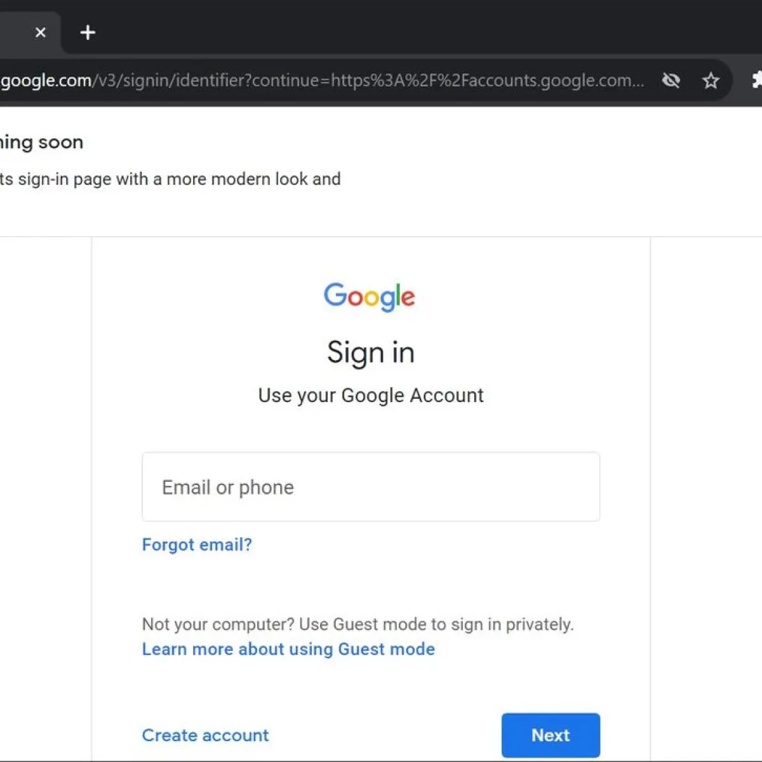762x762 pixels.
Task: Click the banner heading ending in soon
Action: click(41, 142)
